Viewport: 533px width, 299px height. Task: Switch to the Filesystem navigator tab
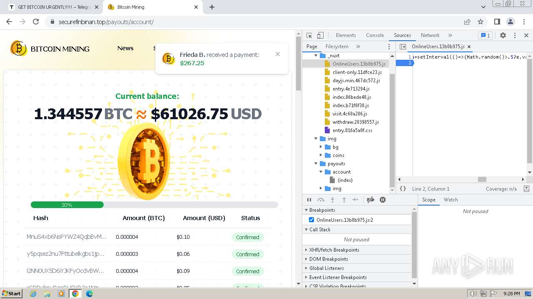tap(337, 47)
